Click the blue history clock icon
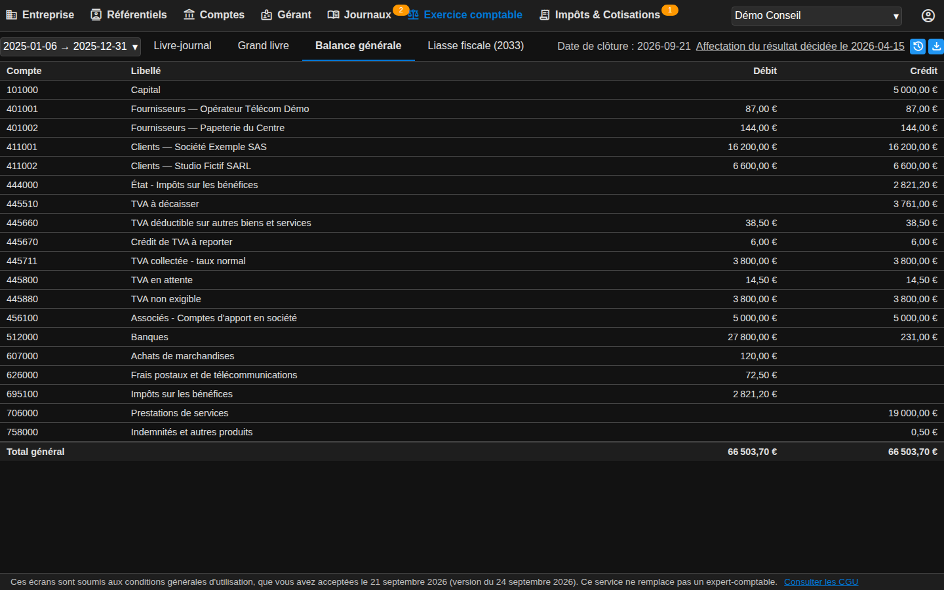Image resolution: width=944 pixels, height=590 pixels. pyautogui.click(x=918, y=47)
